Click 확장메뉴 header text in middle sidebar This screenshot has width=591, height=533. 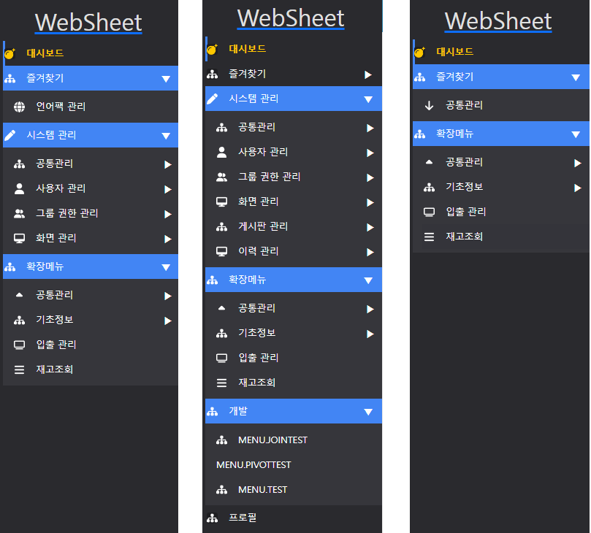[247, 280]
